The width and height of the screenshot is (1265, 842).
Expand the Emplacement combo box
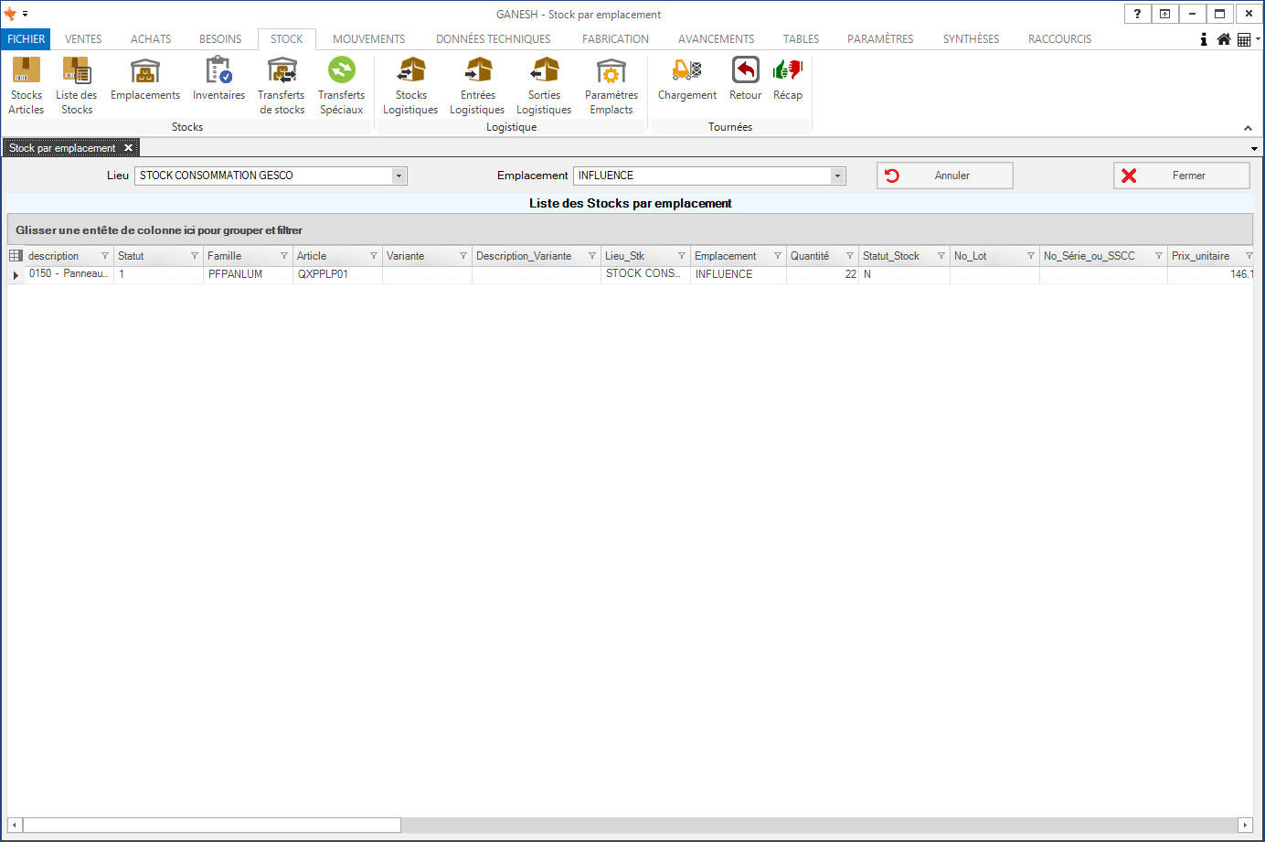point(837,176)
